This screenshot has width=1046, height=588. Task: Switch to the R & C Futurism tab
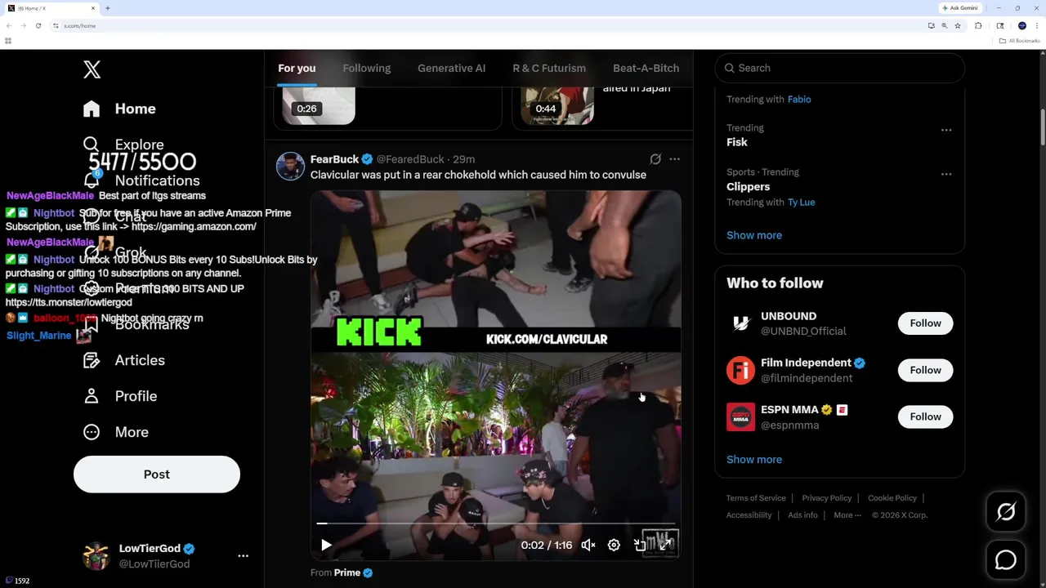(549, 68)
